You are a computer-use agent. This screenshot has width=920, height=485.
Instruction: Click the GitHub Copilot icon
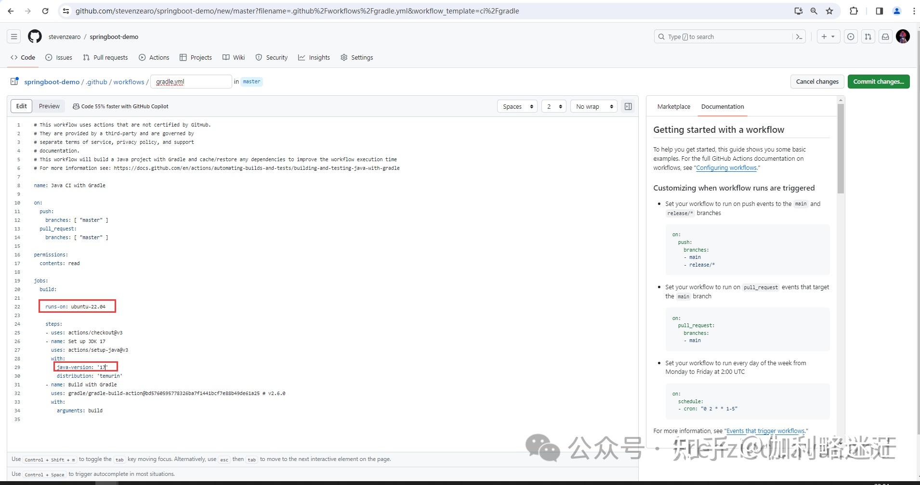click(77, 106)
